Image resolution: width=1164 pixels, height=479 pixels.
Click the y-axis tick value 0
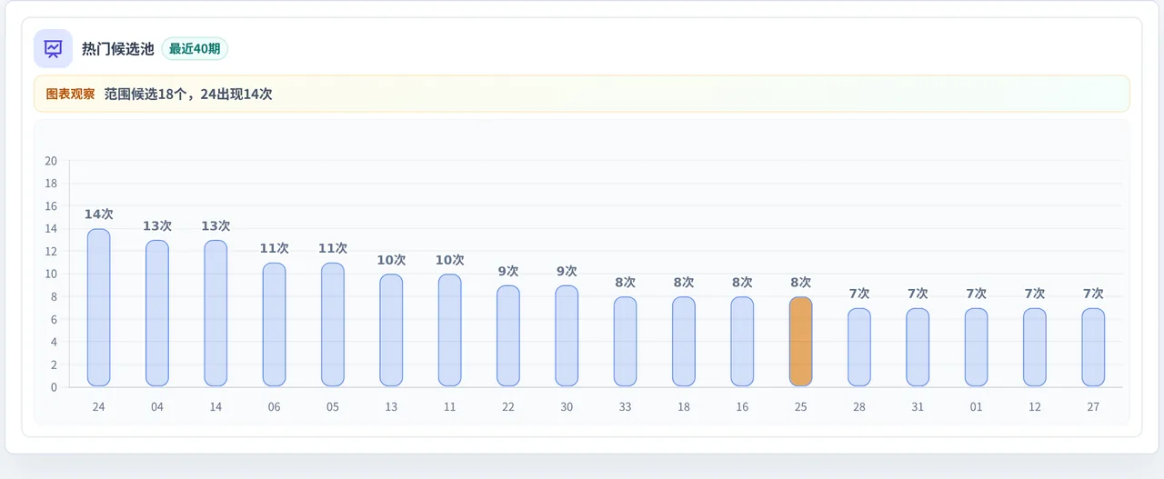55,387
